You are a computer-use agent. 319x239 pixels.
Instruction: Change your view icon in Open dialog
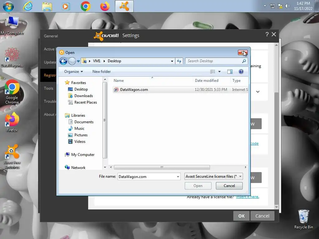point(212,72)
